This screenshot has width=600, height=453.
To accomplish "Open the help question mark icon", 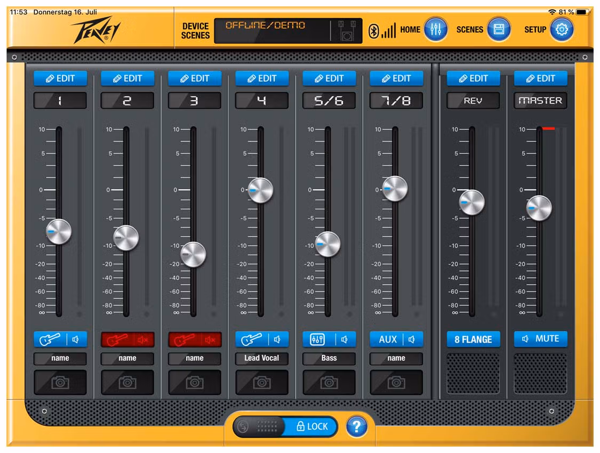I will pyautogui.click(x=357, y=426).
